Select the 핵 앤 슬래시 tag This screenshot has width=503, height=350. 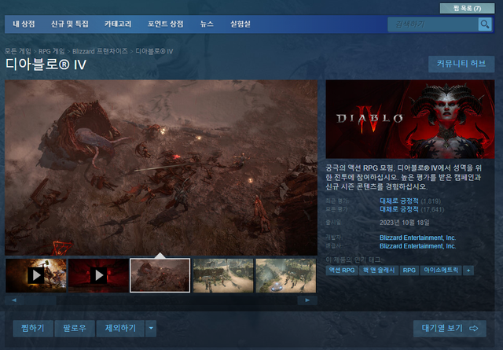tap(380, 271)
